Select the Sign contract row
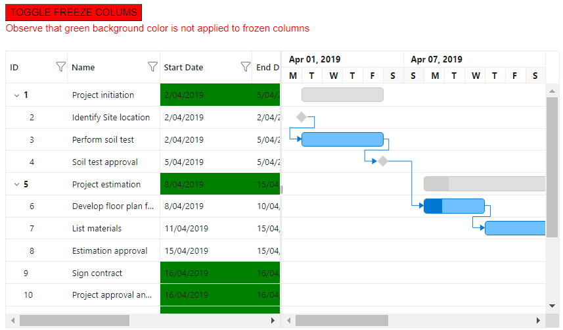The image size is (563, 330). click(97, 273)
